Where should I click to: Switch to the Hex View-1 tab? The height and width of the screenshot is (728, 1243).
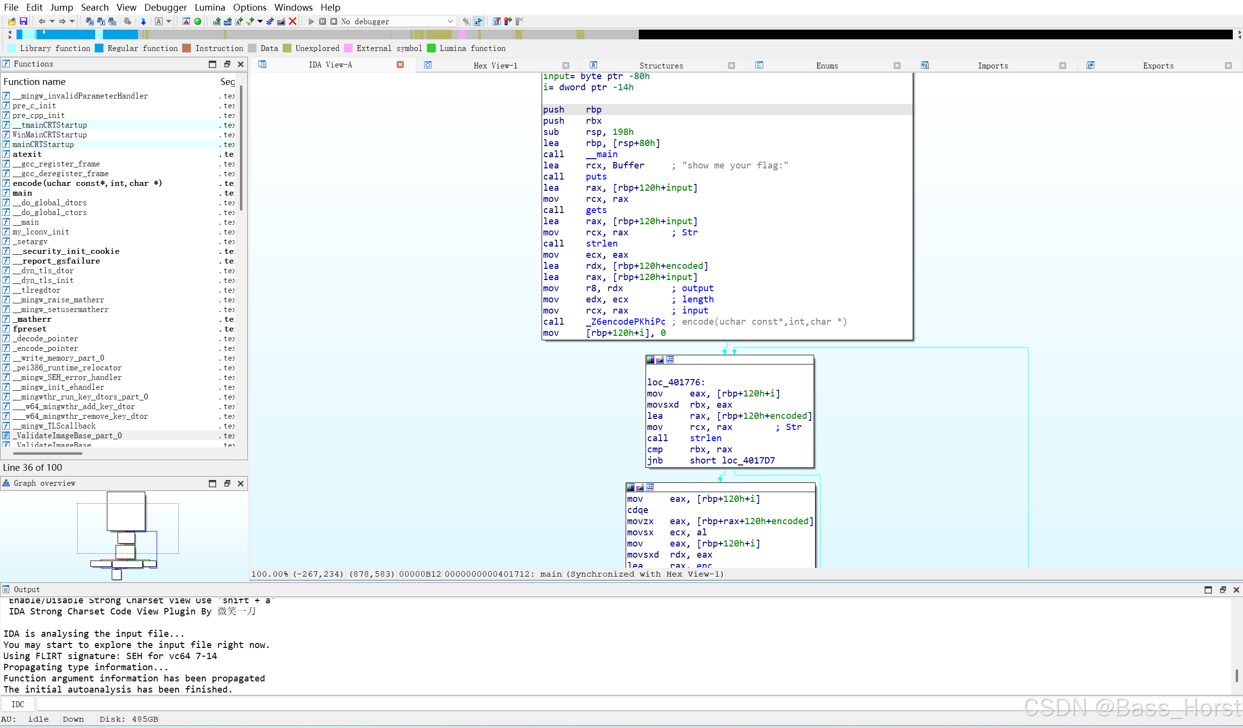495,66
